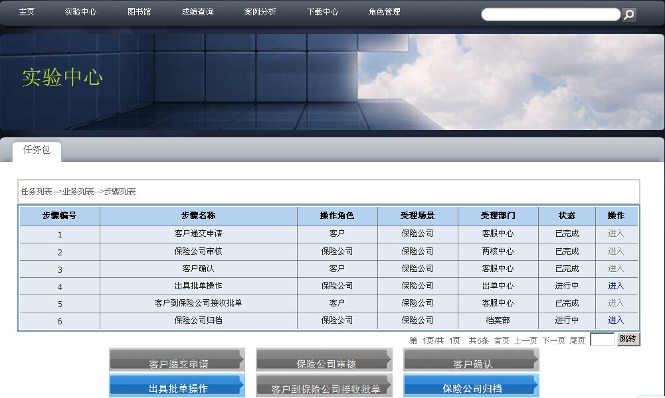Click 进入 link for step 6 保险公司归档

[x=616, y=320]
